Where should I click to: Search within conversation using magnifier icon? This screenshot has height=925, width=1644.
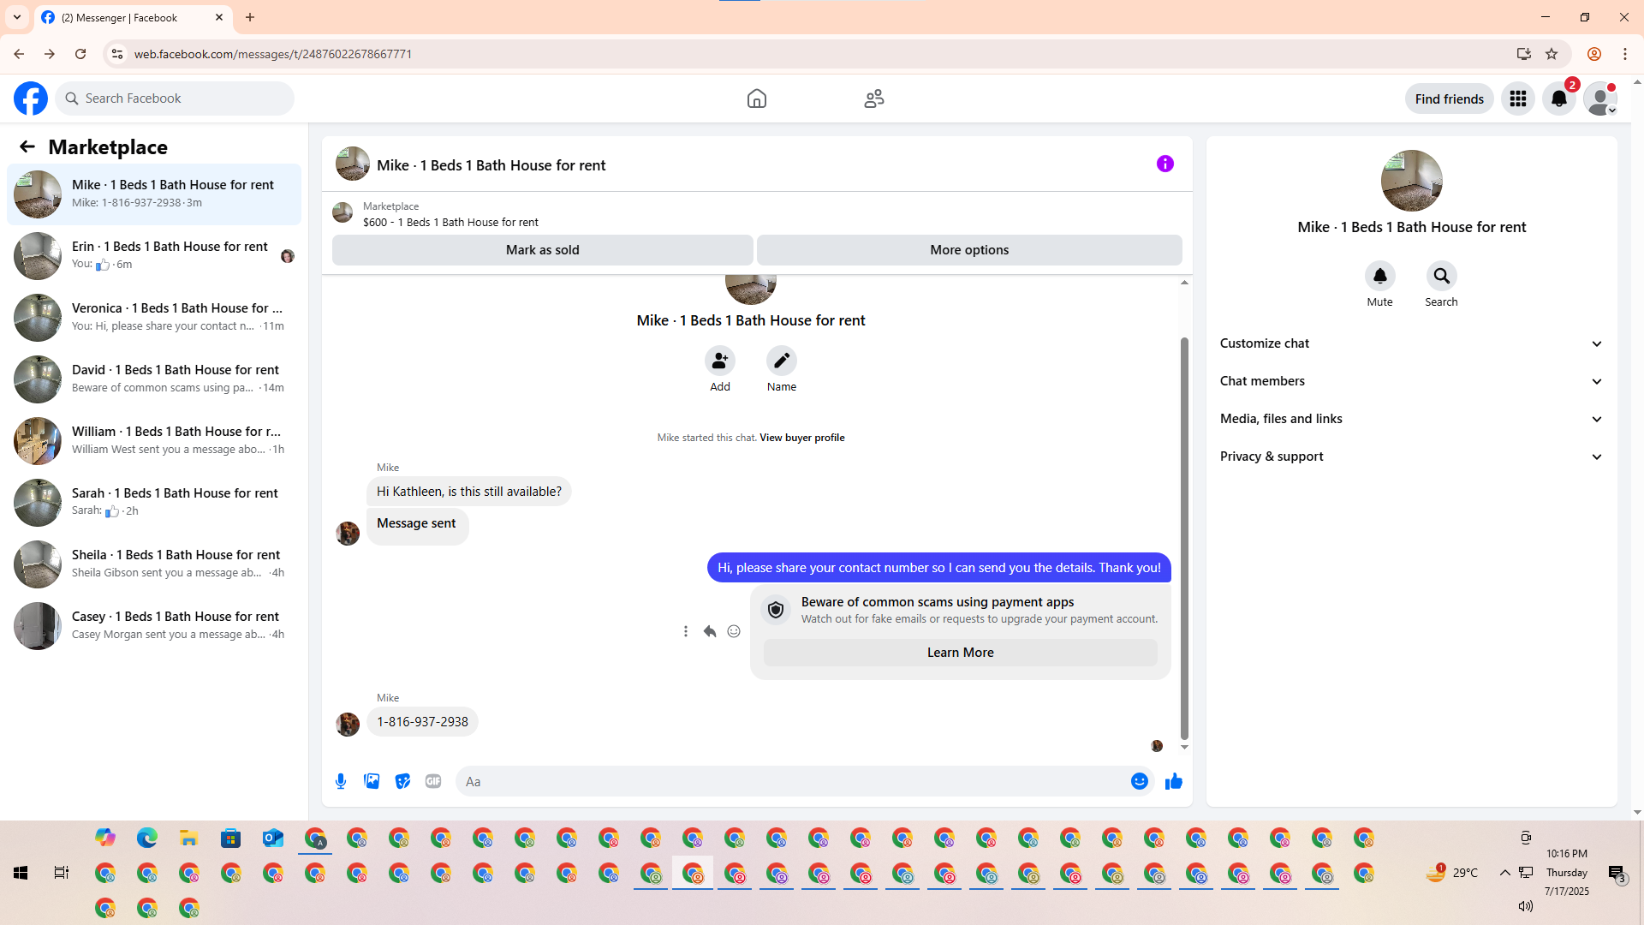point(1441,276)
